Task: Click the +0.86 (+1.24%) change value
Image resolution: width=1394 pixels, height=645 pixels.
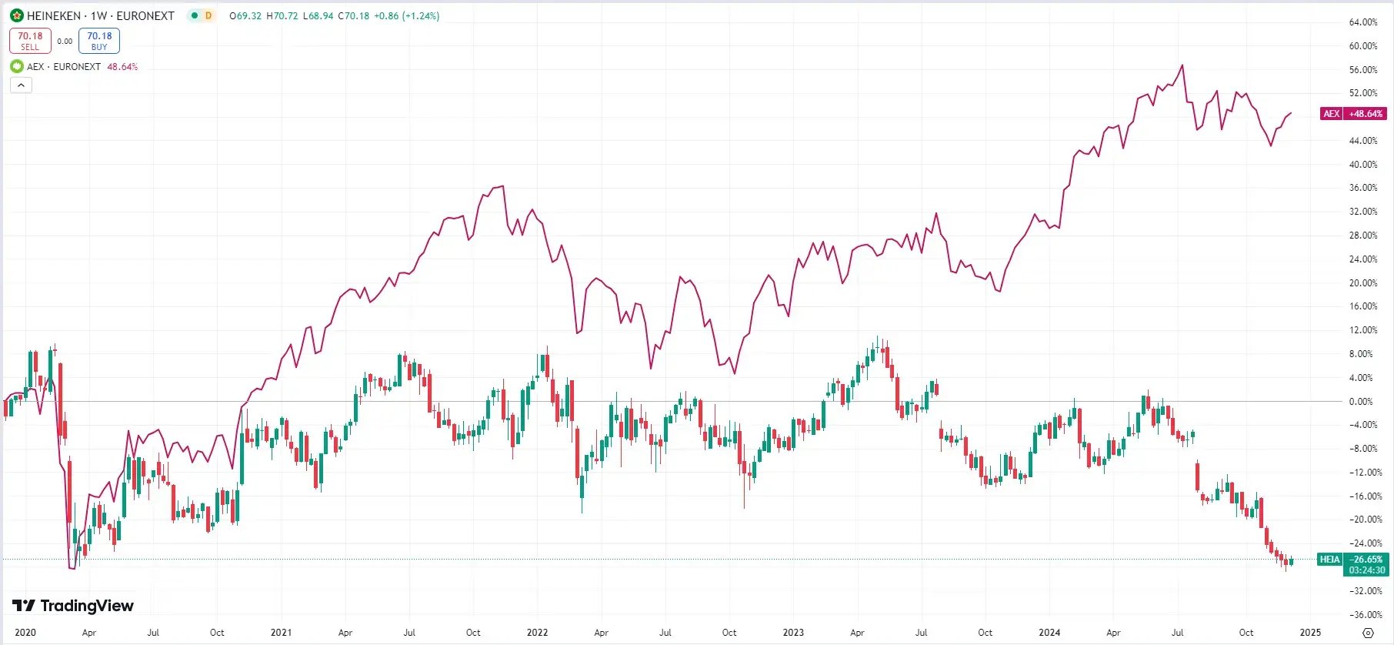Action: pos(407,15)
